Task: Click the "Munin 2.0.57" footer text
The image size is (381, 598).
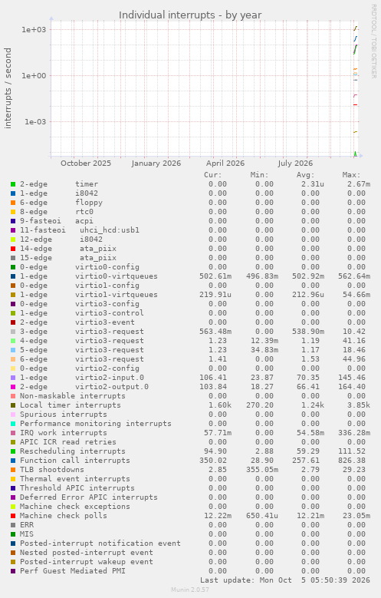Action: pyautogui.click(x=190, y=590)
